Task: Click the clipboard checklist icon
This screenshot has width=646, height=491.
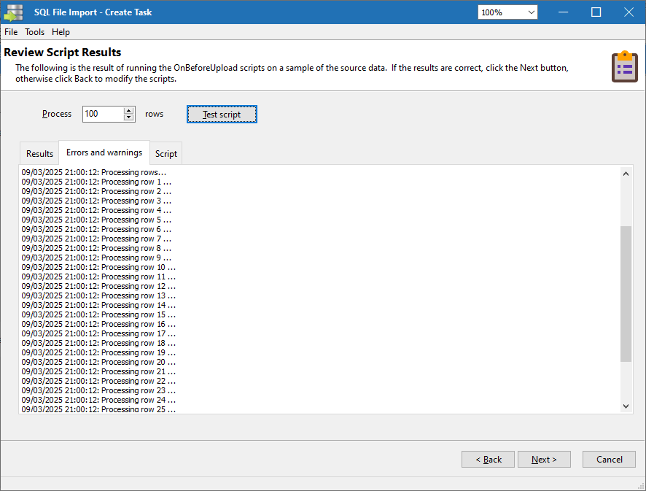Action: (624, 66)
